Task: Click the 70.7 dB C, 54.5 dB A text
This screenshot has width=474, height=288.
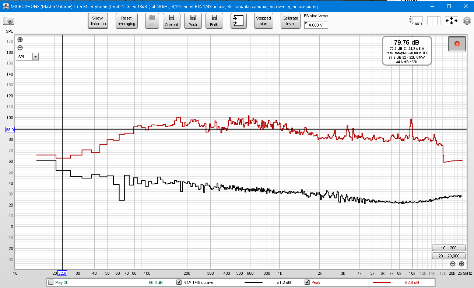Action: pos(407,49)
